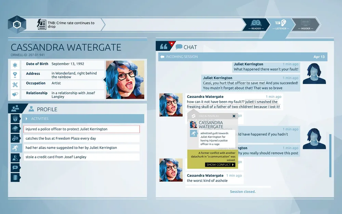Click the Cassandra Watergate name heading

[66, 47]
